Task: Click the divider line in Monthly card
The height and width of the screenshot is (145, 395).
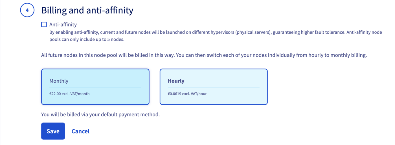Action: [95, 88]
